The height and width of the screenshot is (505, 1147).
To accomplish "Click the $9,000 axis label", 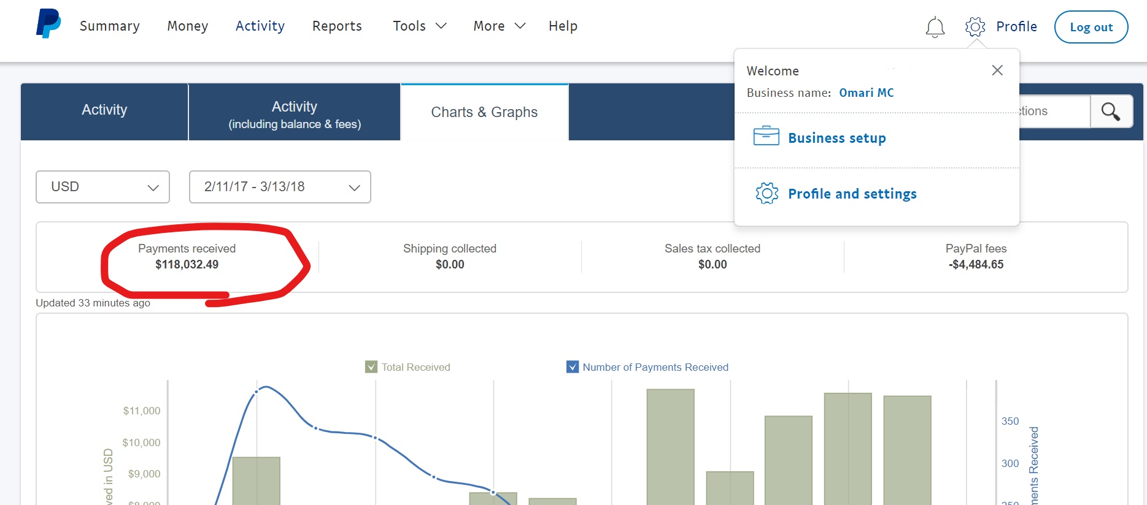I will [x=144, y=474].
